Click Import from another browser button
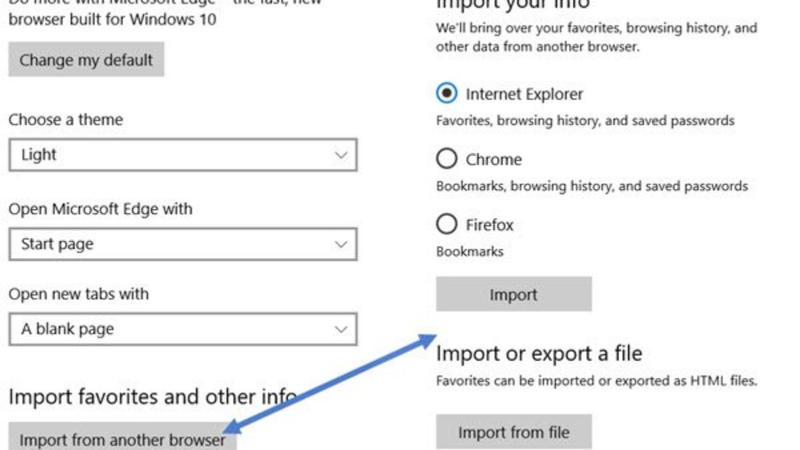This screenshot has width=800, height=450. tap(122, 438)
